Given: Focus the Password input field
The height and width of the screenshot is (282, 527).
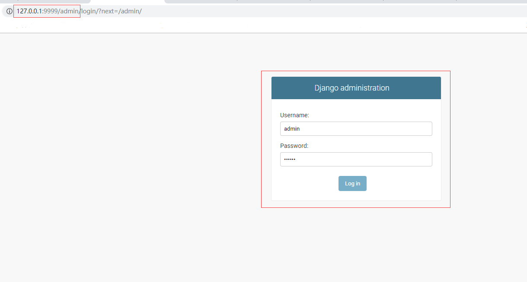Looking at the screenshot, I should (356, 159).
